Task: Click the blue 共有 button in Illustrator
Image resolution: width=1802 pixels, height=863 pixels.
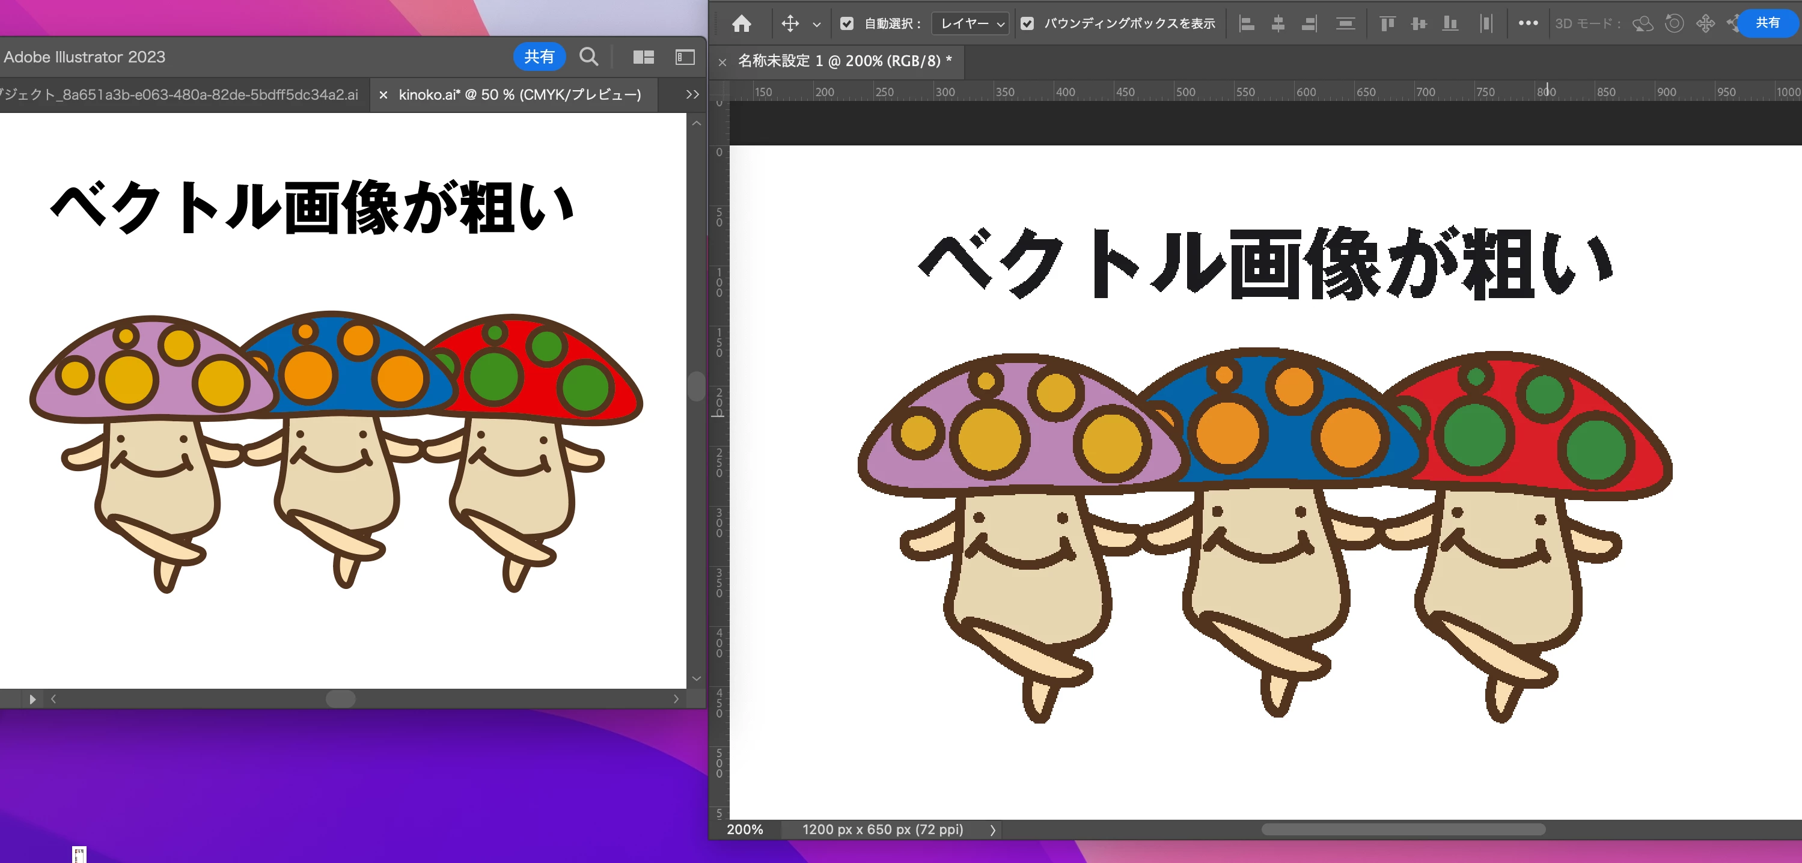Action: pyautogui.click(x=539, y=56)
